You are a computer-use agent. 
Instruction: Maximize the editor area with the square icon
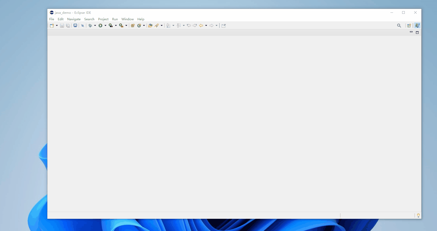[417, 33]
